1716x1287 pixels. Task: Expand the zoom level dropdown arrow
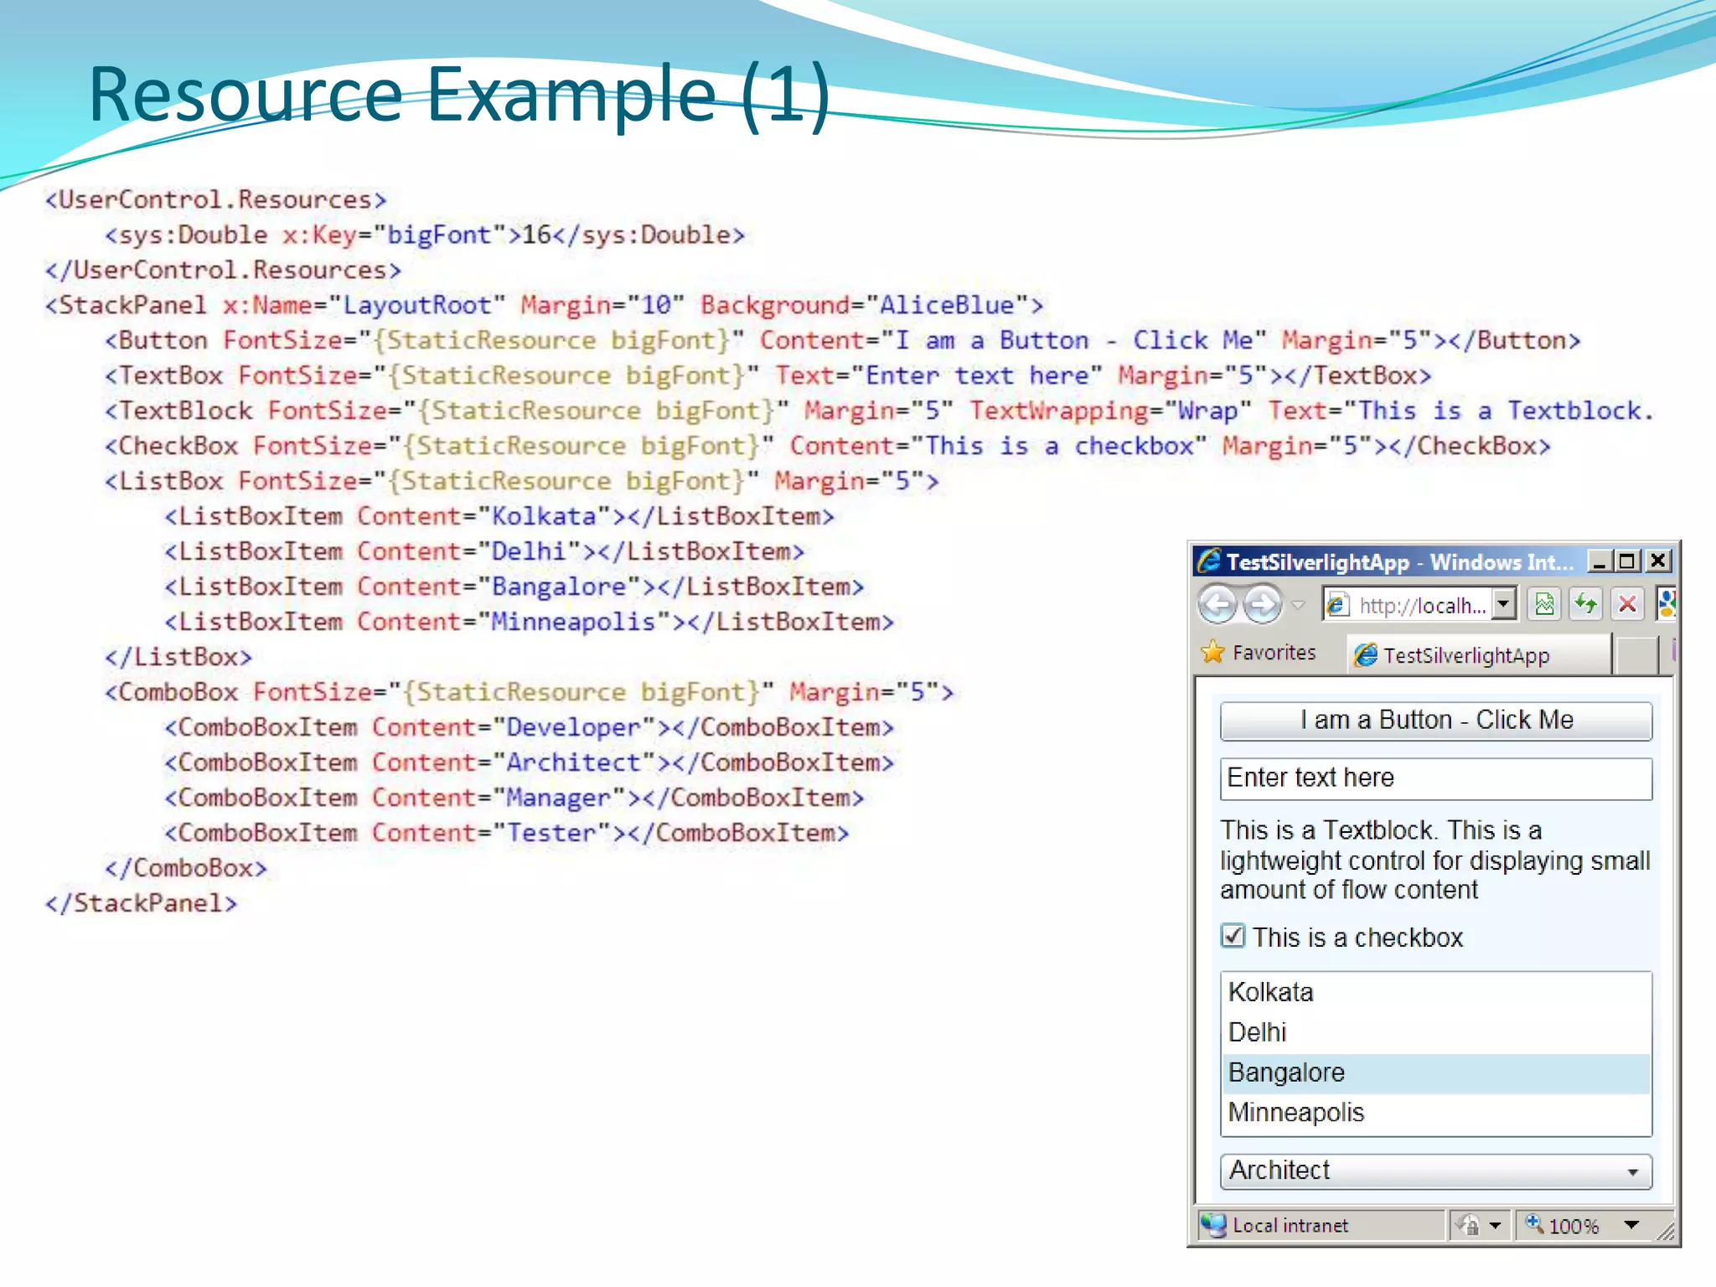(x=1631, y=1225)
